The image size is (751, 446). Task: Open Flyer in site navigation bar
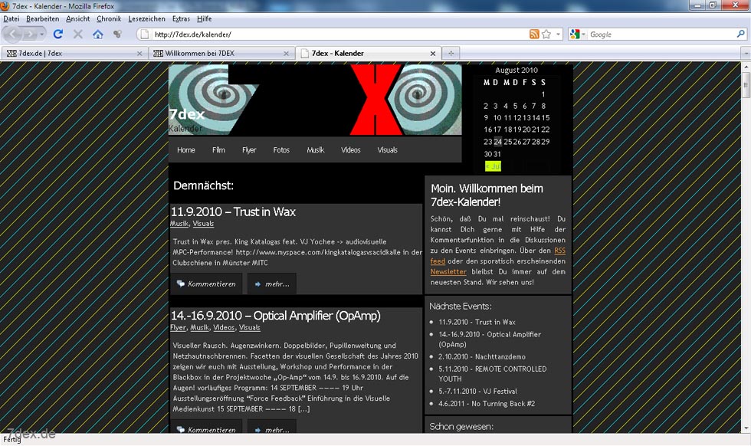point(249,150)
